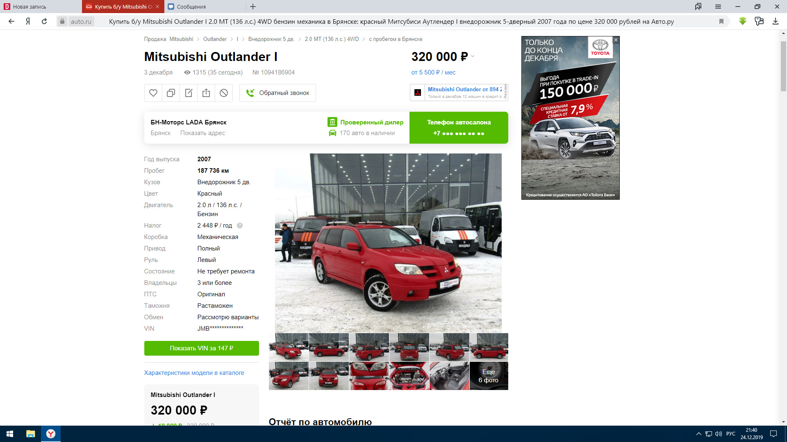
Task: Open credit offer от 5 500 ₽ / мес
Action: pyautogui.click(x=433, y=72)
